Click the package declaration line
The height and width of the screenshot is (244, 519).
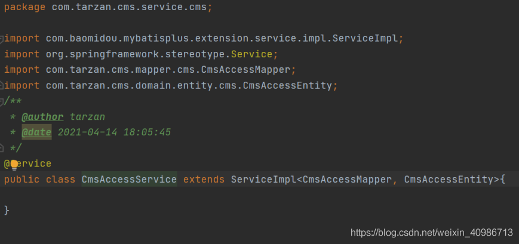pos(108,7)
